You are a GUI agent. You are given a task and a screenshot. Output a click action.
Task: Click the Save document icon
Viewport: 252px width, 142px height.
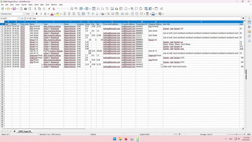(14, 9)
